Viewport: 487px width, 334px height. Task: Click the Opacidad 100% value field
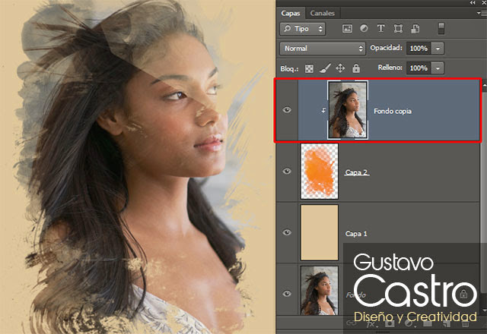pyautogui.click(x=419, y=49)
